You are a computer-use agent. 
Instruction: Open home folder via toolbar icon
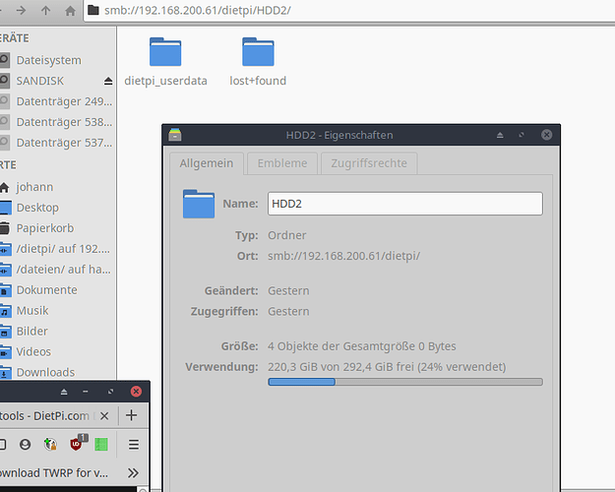[70, 10]
